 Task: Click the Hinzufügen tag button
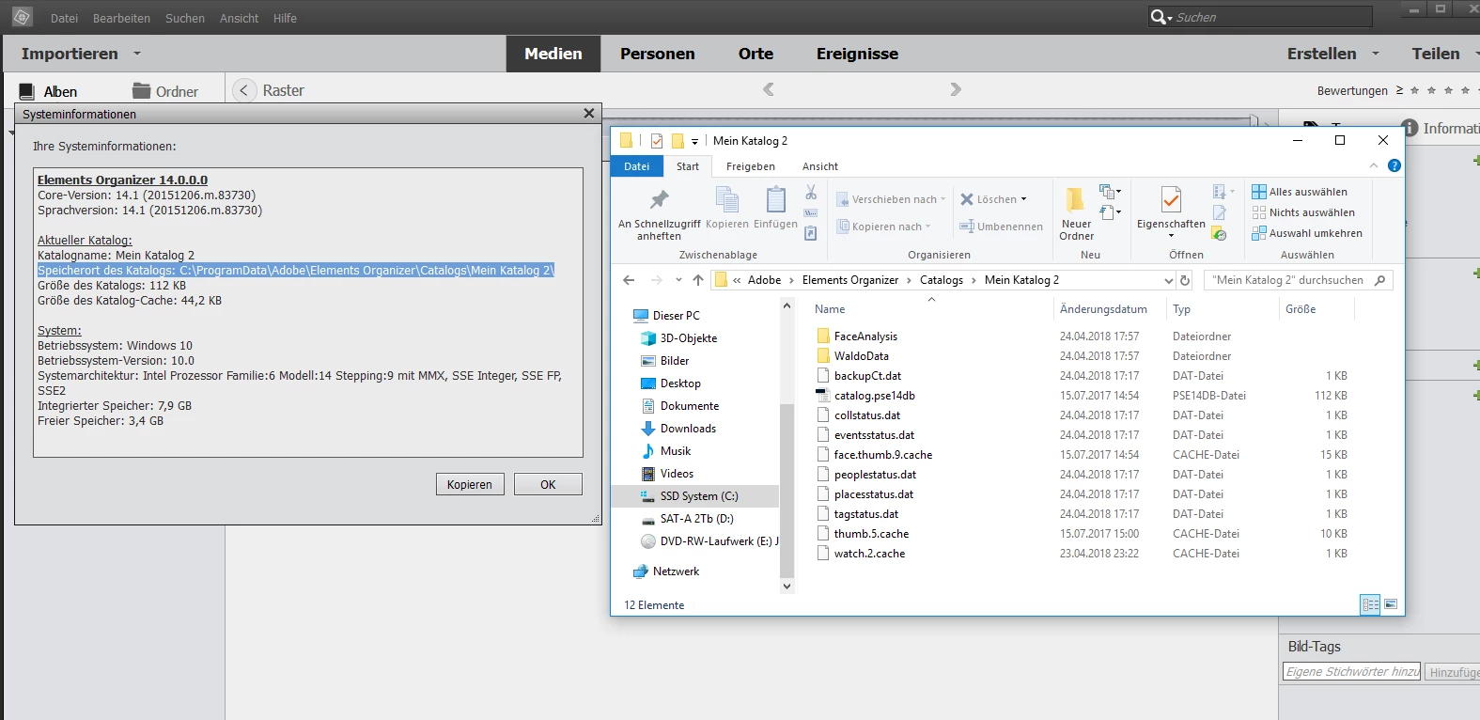[x=1453, y=672]
